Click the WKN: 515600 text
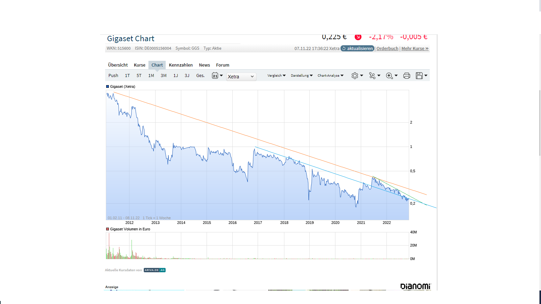 pyautogui.click(x=119, y=48)
